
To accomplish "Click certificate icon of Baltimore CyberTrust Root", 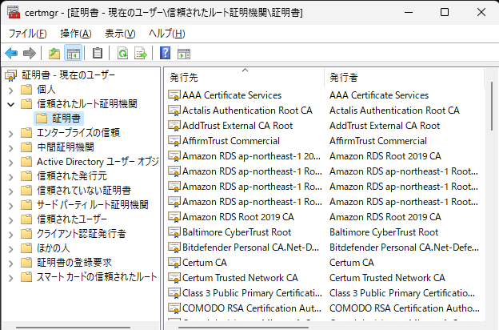I will pos(174,232).
